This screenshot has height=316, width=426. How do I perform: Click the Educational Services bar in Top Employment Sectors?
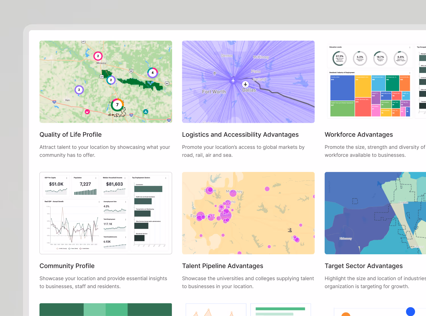[x=139, y=238]
